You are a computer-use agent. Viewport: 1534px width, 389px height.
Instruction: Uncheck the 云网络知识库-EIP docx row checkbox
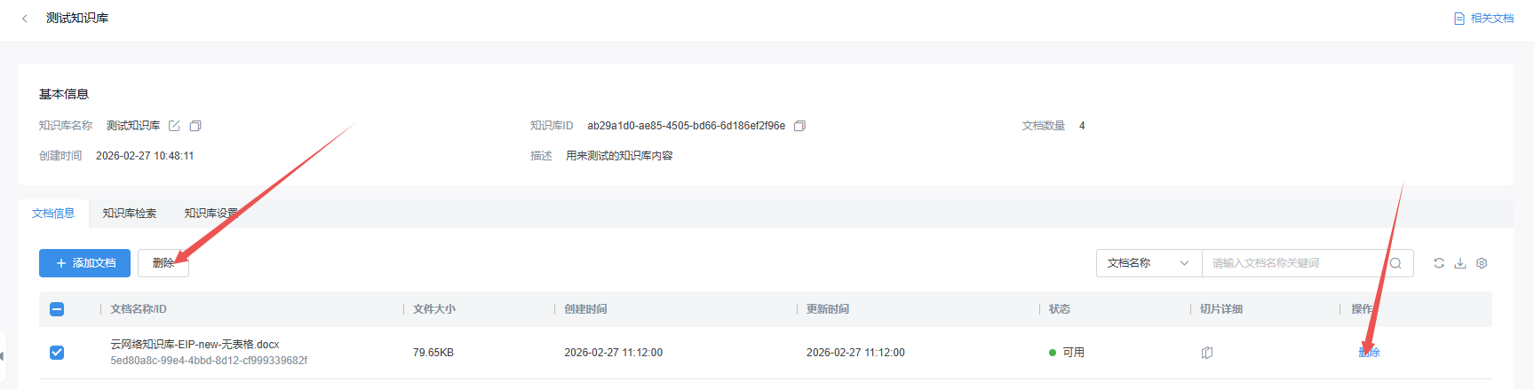pyautogui.click(x=57, y=353)
